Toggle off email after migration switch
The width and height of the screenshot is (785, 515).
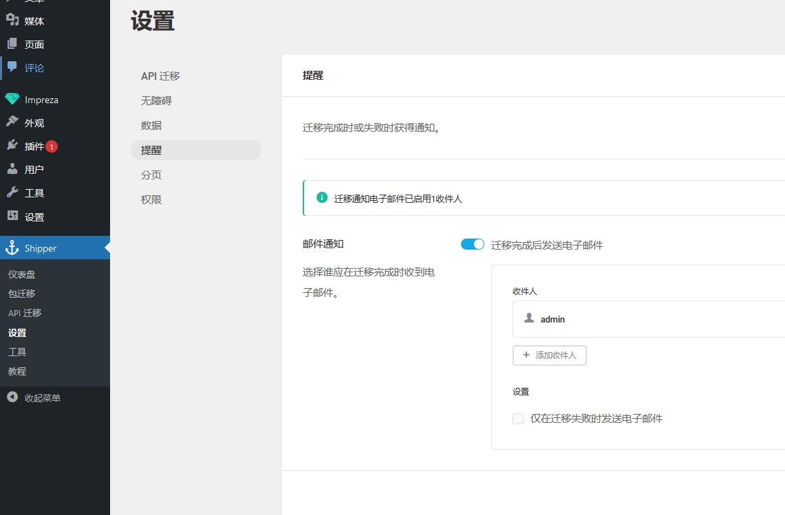tap(472, 245)
